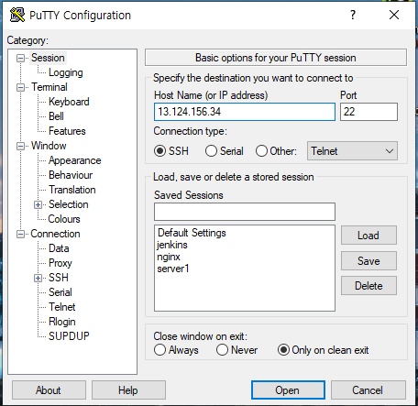Collapse the Connection tree node
The image size is (418, 406).
(x=20, y=234)
